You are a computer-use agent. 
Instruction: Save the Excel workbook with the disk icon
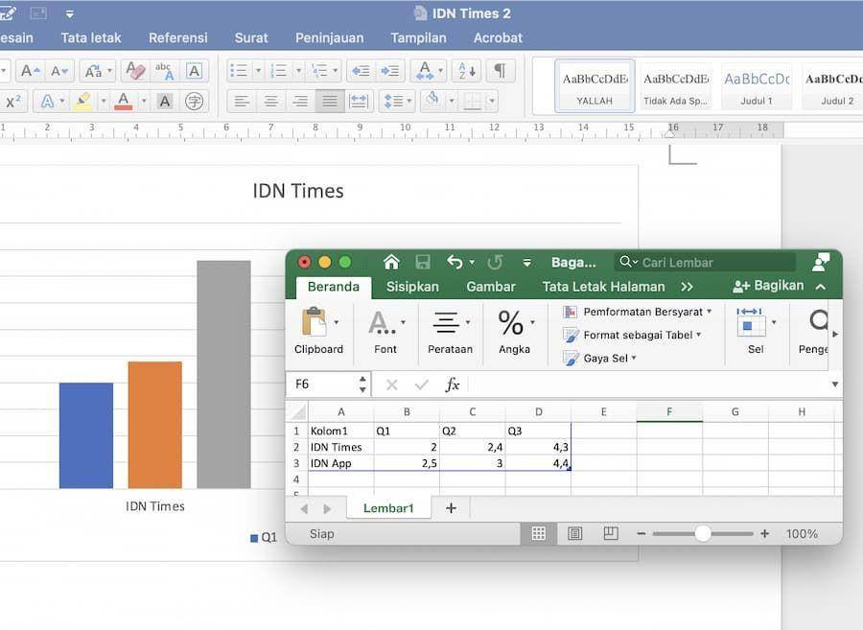423,262
